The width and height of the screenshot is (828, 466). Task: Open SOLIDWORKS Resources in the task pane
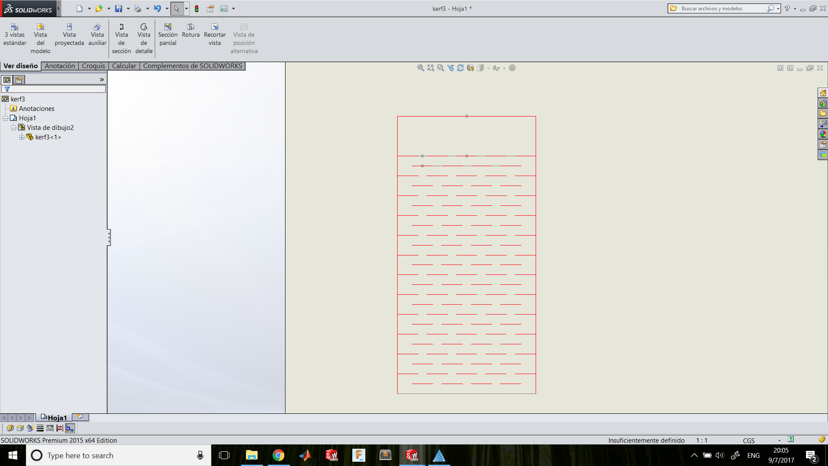(x=823, y=93)
